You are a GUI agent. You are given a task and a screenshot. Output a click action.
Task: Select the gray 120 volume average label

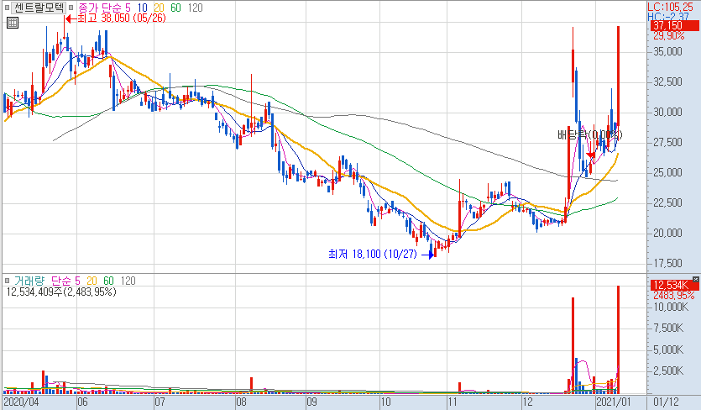point(128,281)
